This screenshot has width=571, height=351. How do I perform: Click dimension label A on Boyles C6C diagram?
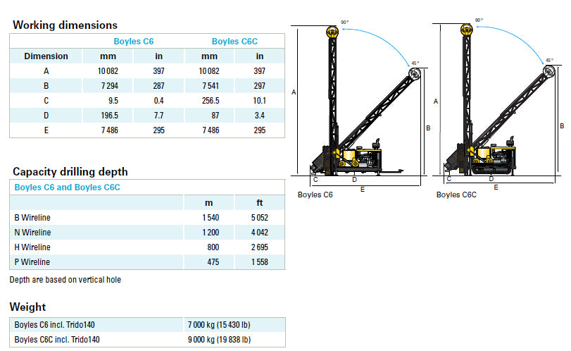(436, 101)
